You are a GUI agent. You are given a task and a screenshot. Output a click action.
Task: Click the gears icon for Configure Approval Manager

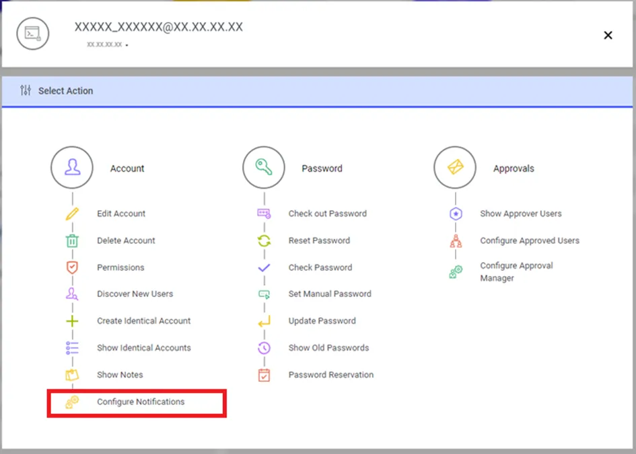tap(456, 272)
